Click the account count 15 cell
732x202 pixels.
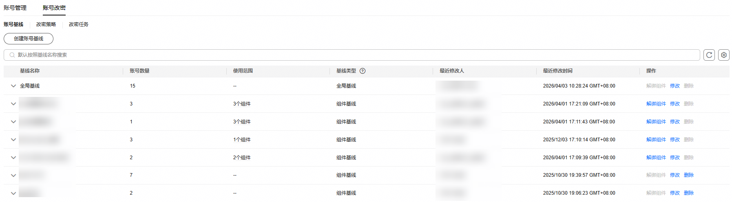133,86
